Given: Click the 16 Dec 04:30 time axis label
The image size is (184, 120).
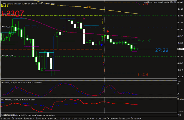Looking at the screenshot, I should click(136, 119).
